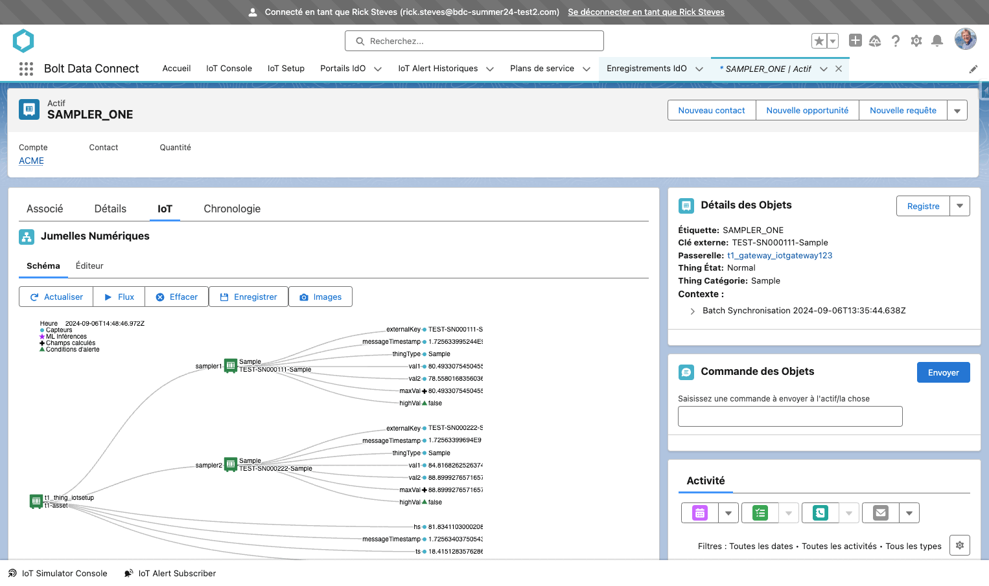Click in the Recherchez search field
The height and width of the screenshot is (586, 989).
click(x=474, y=41)
